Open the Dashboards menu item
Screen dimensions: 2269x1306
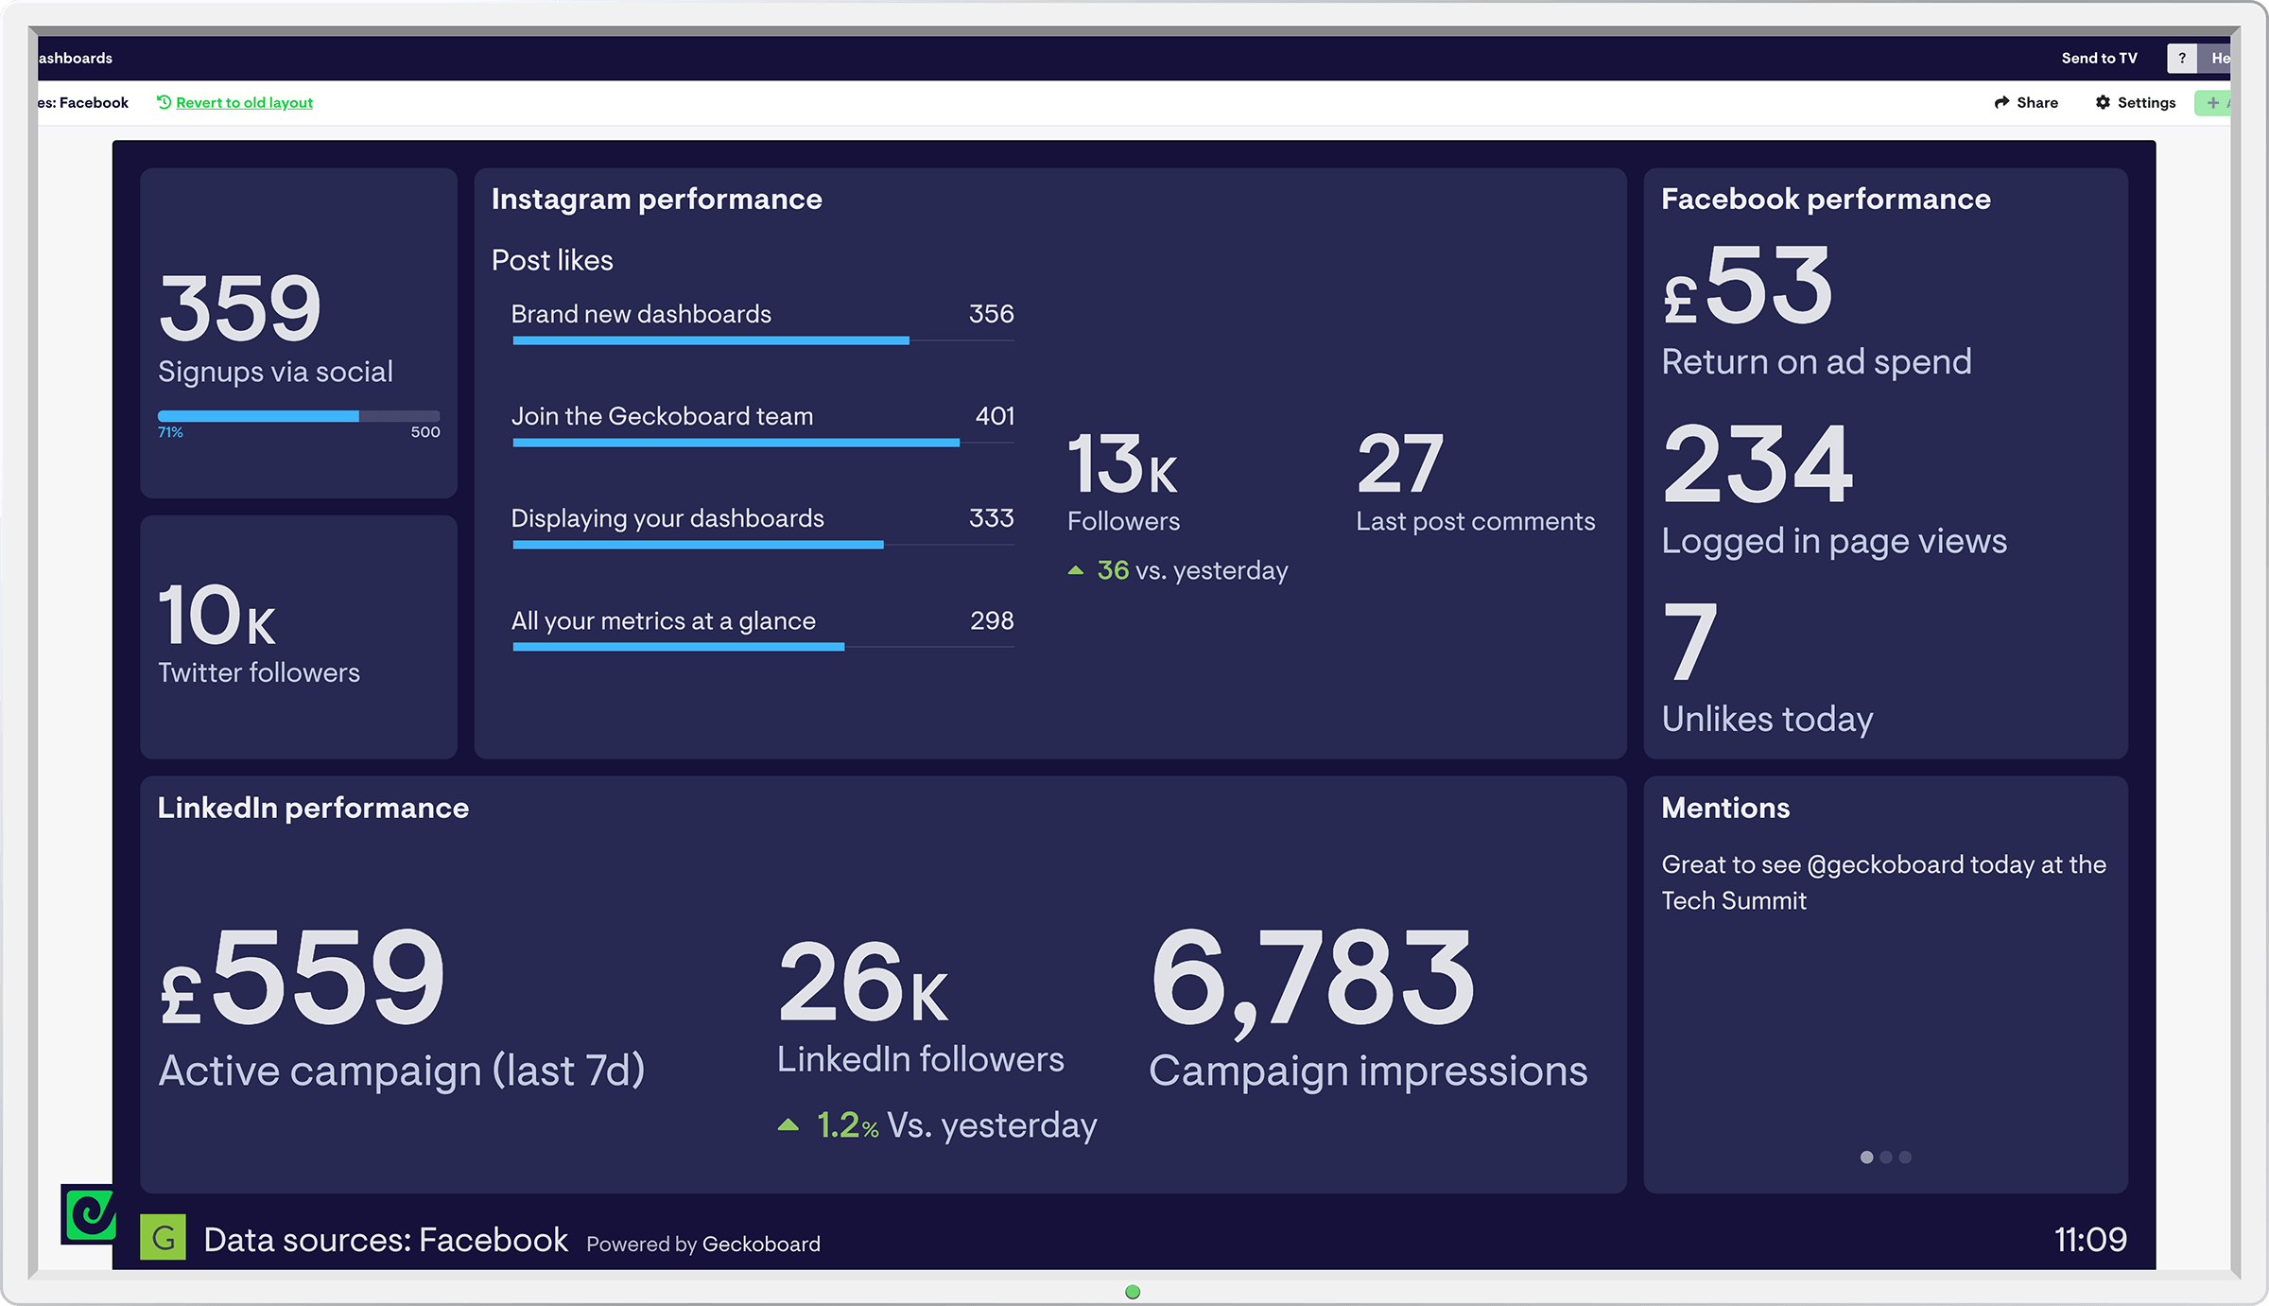[73, 58]
